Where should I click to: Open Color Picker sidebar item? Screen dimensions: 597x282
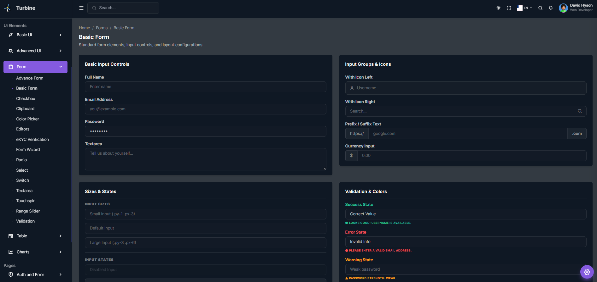[x=27, y=119]
